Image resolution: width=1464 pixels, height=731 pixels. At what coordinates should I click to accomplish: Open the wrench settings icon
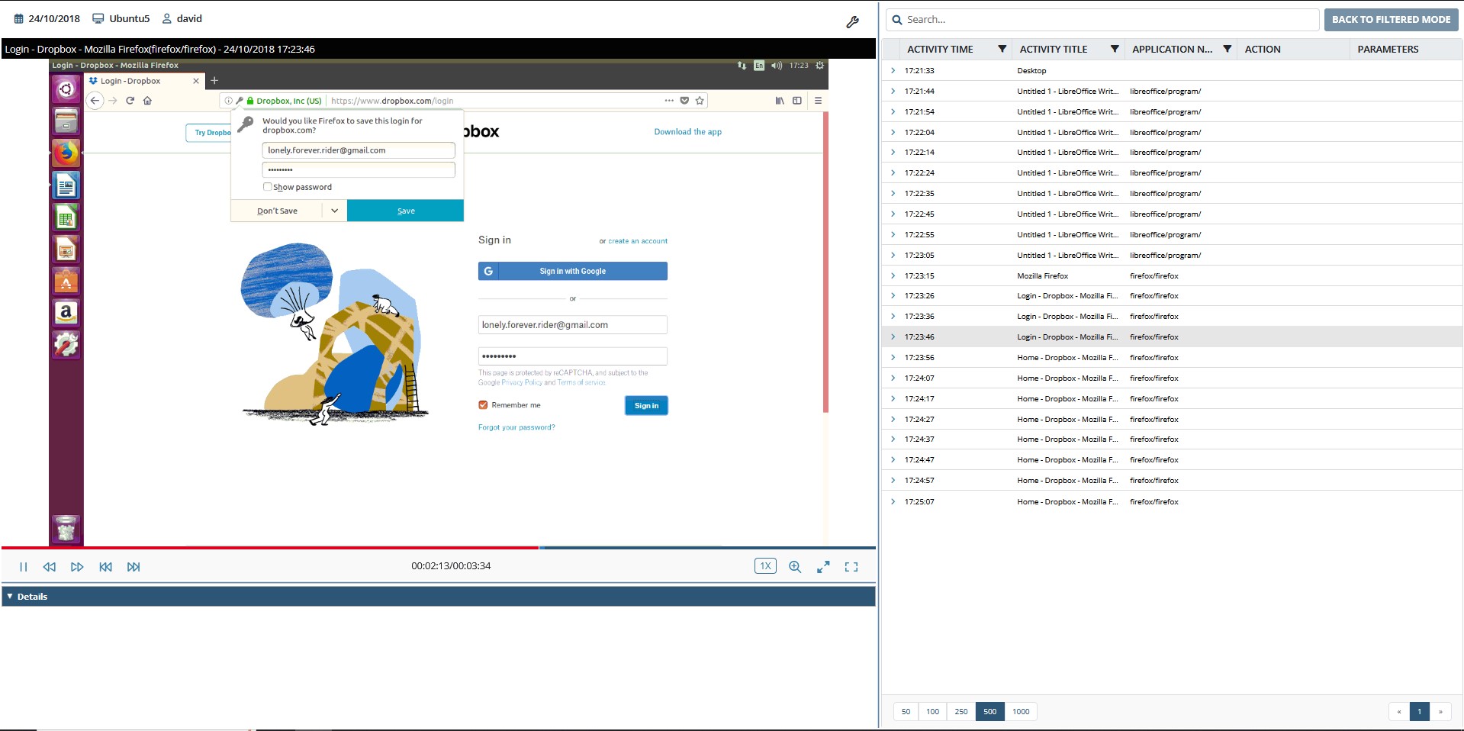[x=852, y=22]
